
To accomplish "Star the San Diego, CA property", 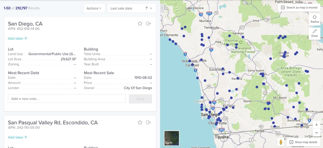I will pos(140,24).
